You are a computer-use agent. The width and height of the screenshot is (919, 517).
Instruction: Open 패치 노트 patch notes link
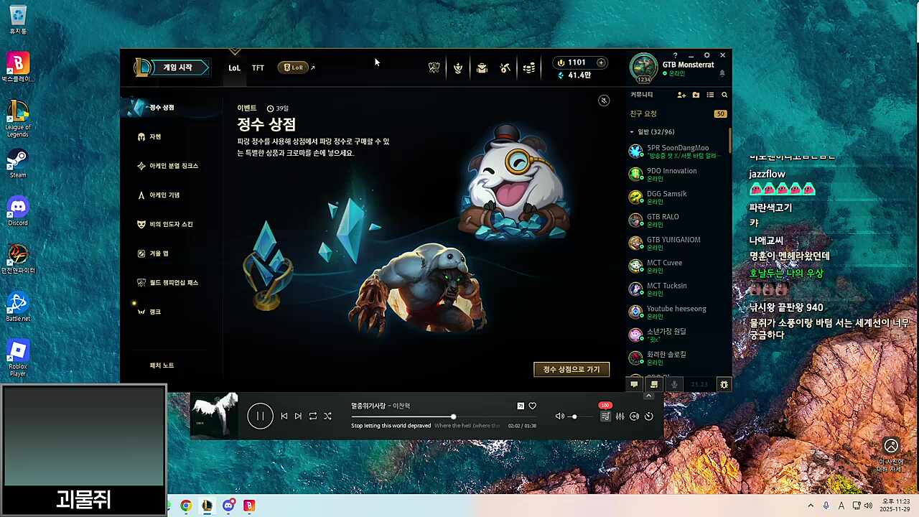162,365
